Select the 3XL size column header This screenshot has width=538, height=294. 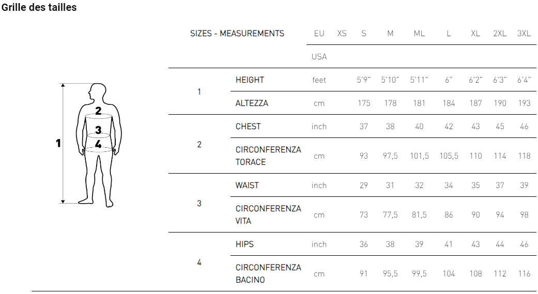tap(524, 33)
